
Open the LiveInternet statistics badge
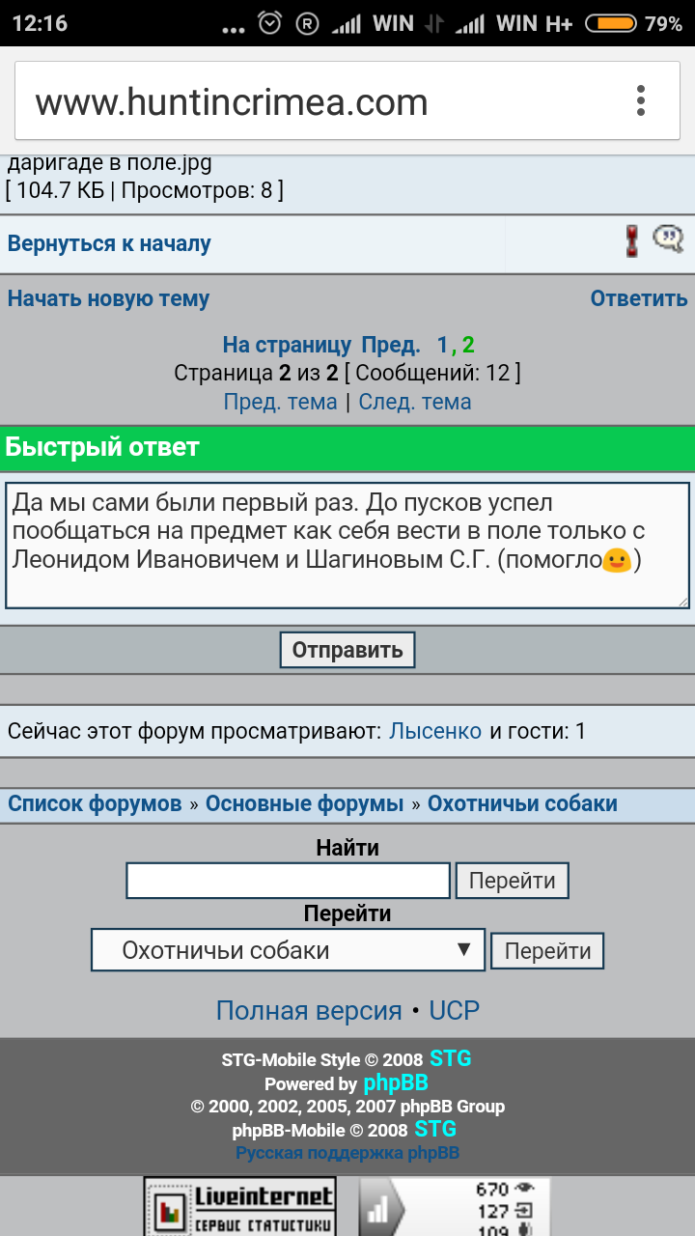point(240,1206)
